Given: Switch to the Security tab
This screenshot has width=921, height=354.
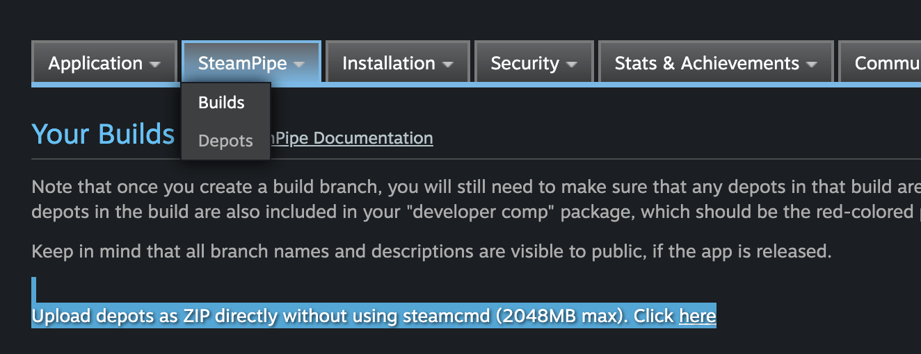Looking at the screenshot, I should click(524, 64).
